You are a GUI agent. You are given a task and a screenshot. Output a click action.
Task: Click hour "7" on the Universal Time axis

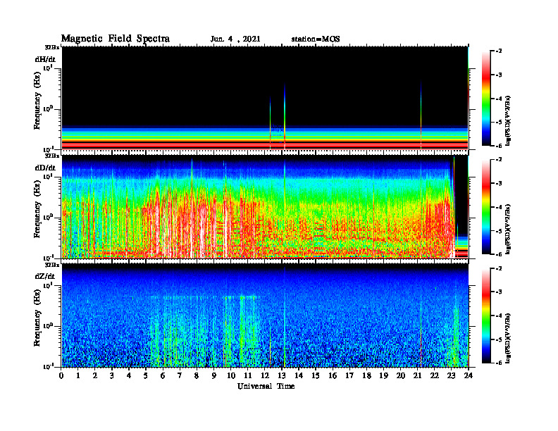click(180, 376)
